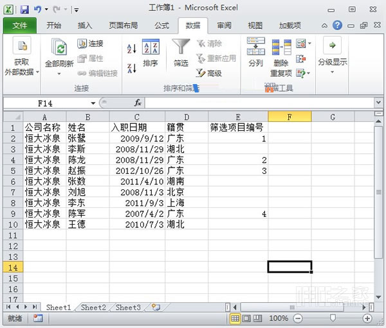Click the Filter (筛选) funnel icon
The width and height of the screenshot is (386, 328).
[x=180, y=48]
